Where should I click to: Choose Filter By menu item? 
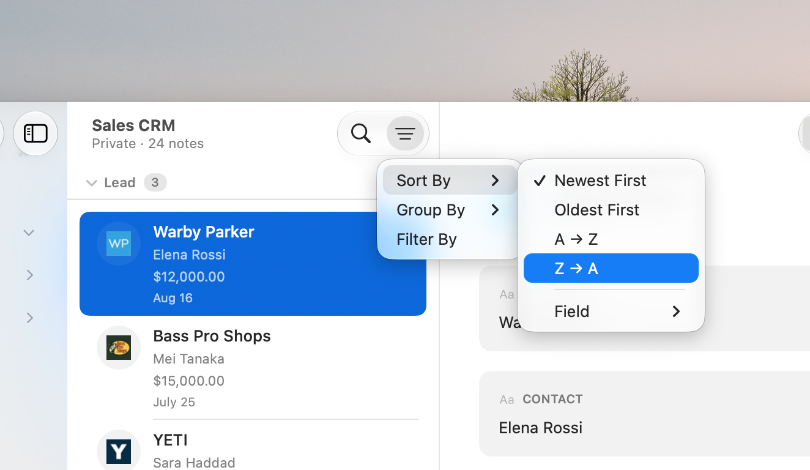tap(450, 239)
